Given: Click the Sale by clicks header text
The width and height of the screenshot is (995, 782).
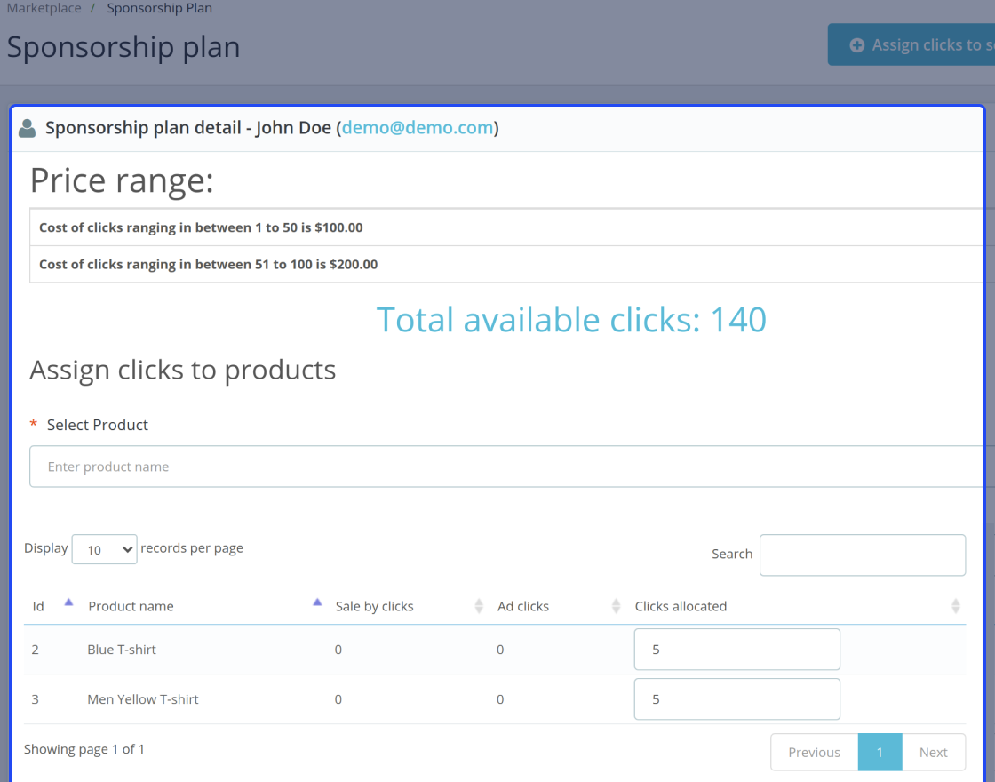Looking at the screenshot, I should [374, 606].
